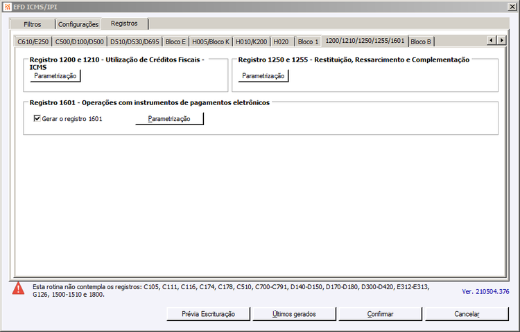Switch to the Configurações tab
The image size is (520, 332).
click(78, 24)
